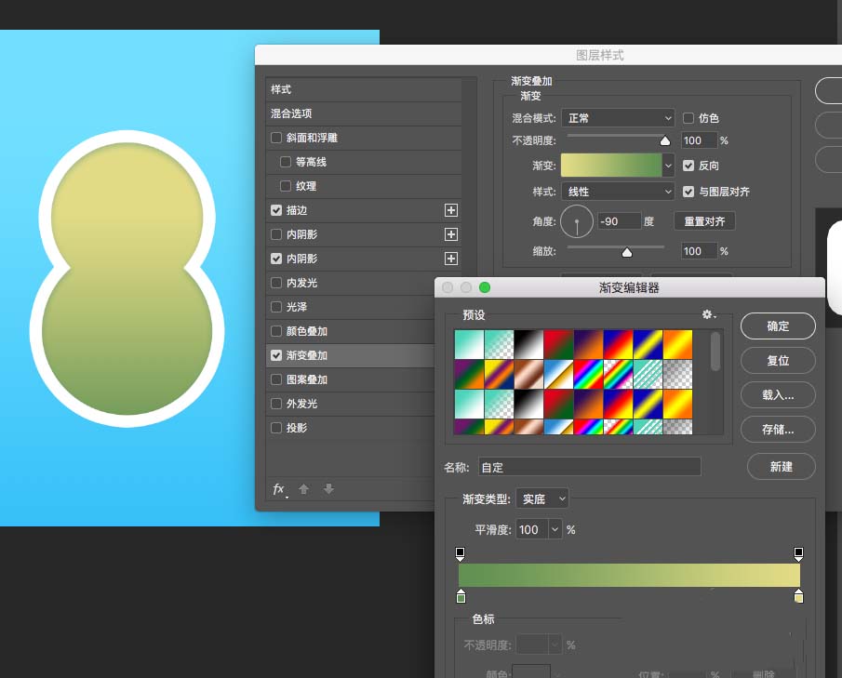This screenshot has height=678, width=842.
Task: Click the 确定 button in Gradient Editor
Action: tap(778, 326)
